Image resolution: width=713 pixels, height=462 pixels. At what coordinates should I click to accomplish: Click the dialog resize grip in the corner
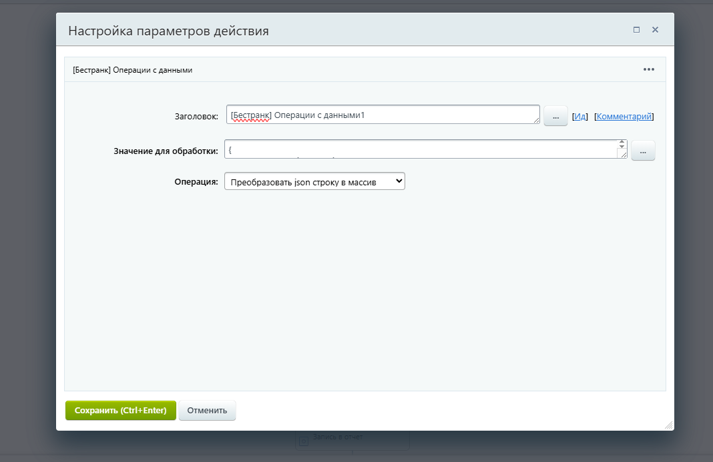pyautogui.click(x=668, y=425)
